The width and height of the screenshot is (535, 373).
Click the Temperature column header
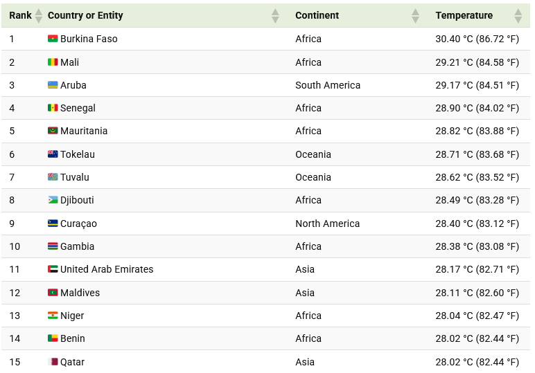pos(464,15)
